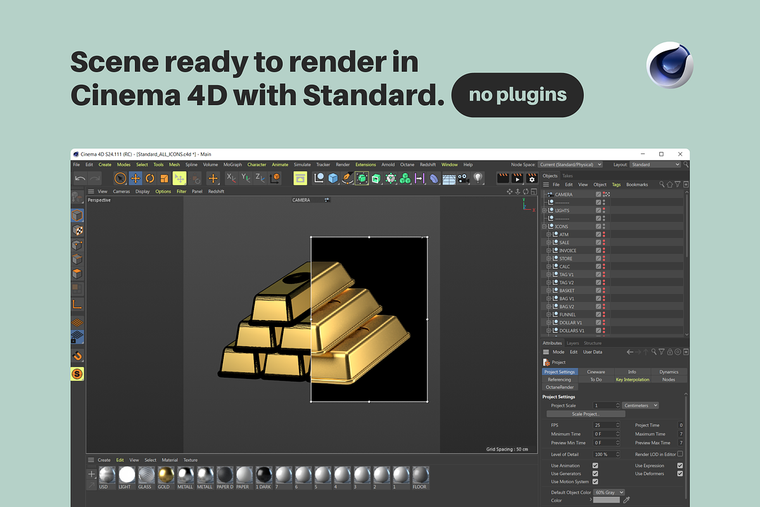This screenshot has height=507, width=760.
Task: Click the funnel filter icon in Objects panel
Action: 678,184
